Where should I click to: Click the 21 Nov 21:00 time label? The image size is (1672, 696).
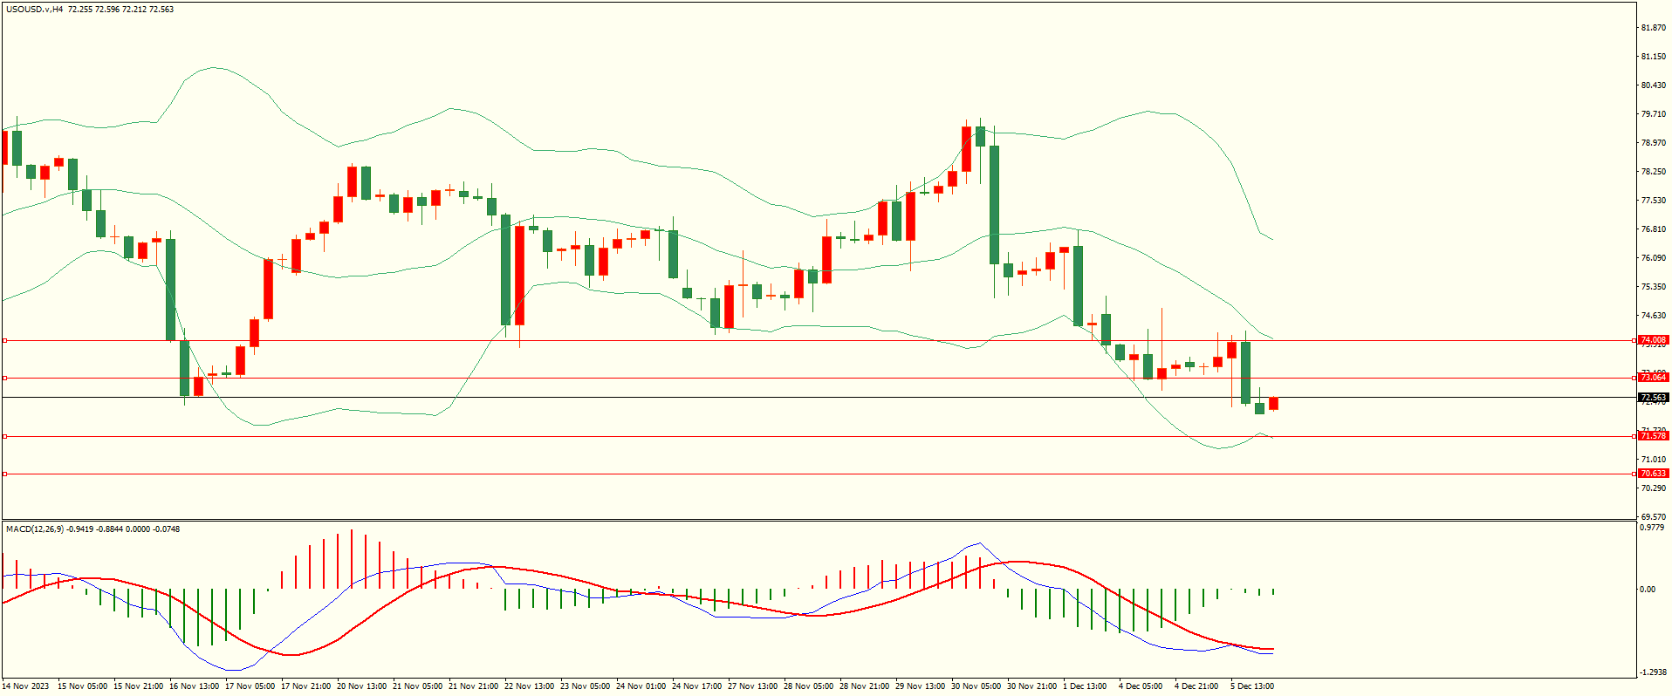473,686
